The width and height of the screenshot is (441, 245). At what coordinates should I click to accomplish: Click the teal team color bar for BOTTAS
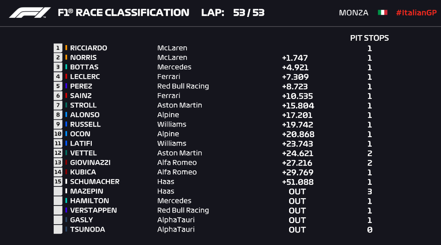(x=66, y=67)
